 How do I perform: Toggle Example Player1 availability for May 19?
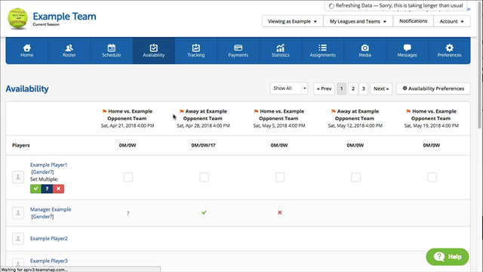point(432,177)
